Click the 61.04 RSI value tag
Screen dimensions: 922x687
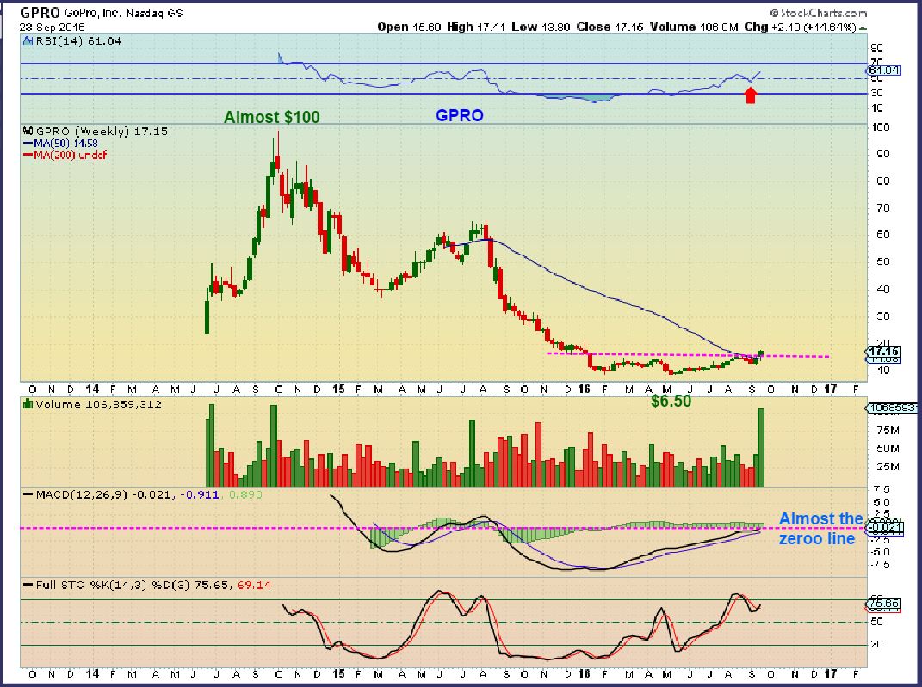tap(884, 71)
